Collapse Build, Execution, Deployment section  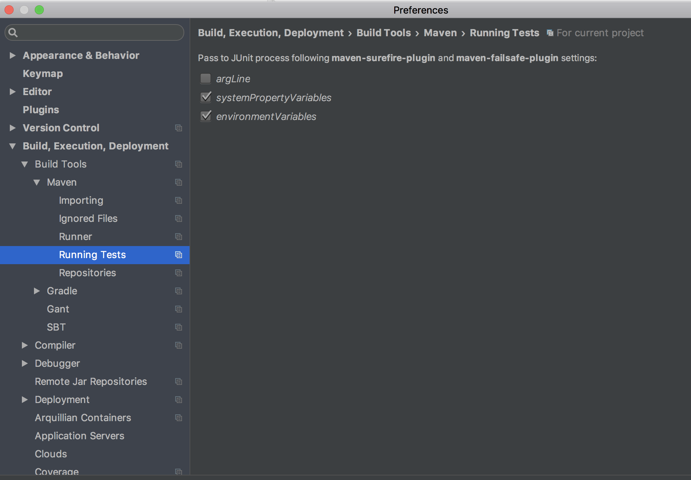click(12, 146)
